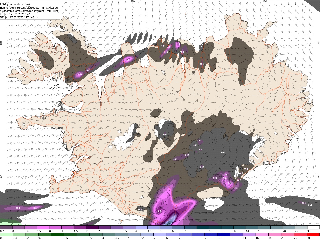Image resolution: width=320 pixels, height=240 pixels.
Task: Select the deep blue 10 swatch in lower legend
Action: pos(224,234)
